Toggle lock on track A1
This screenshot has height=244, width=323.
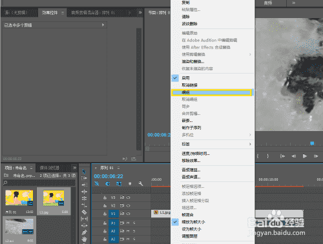pos(105,223)
